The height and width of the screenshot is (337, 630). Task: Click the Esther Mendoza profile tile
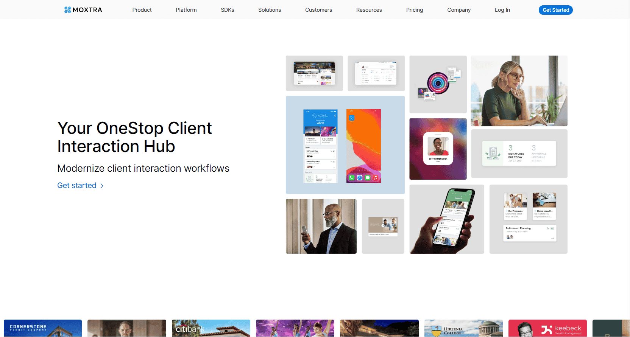(438, 149)
